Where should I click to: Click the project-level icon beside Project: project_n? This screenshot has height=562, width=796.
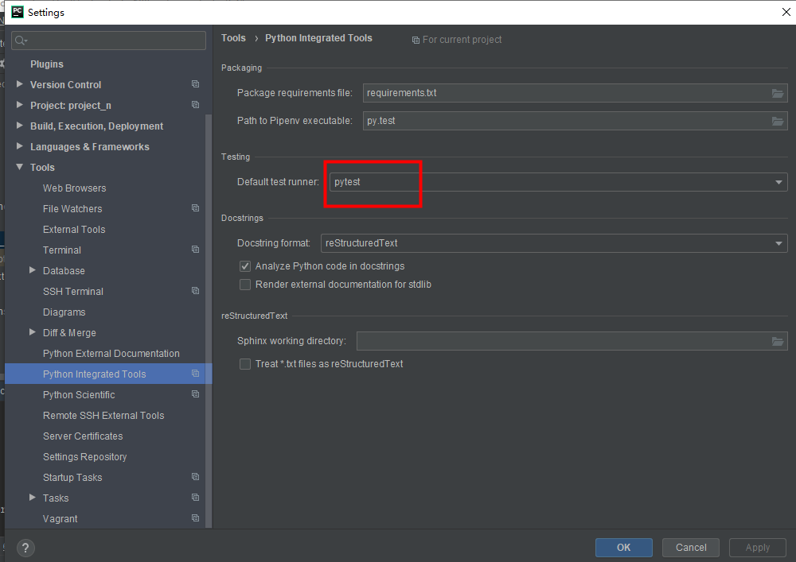196,105
